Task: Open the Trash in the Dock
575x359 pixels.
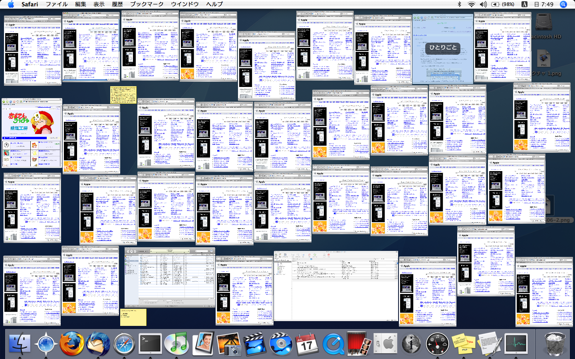Action: click(x=555, y=343)
